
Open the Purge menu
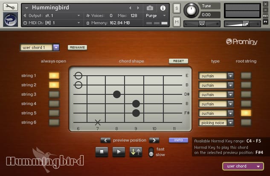156,16
